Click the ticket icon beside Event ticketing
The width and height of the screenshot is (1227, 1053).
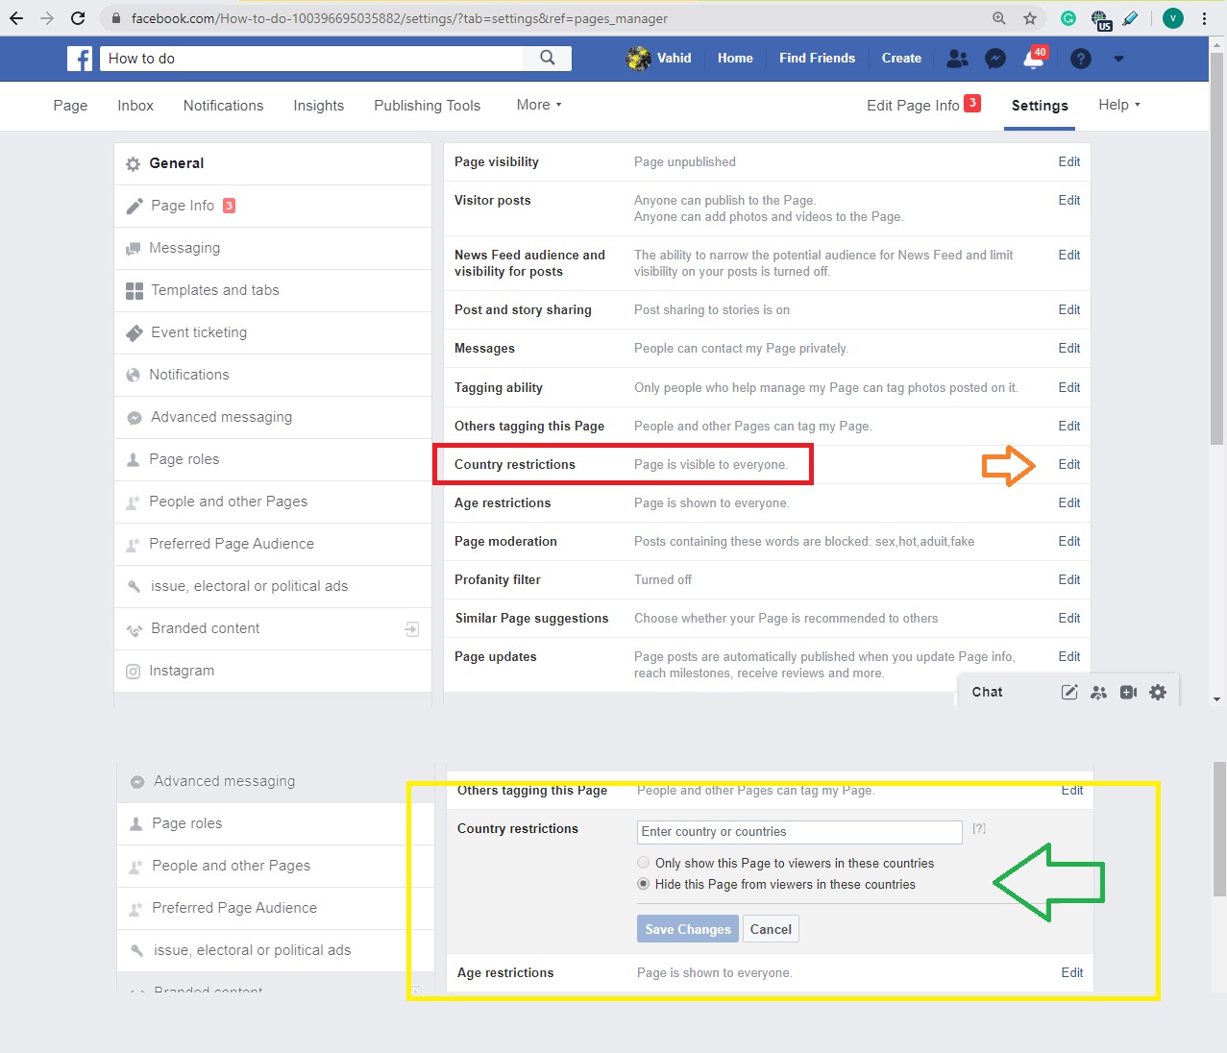point(135,332)
